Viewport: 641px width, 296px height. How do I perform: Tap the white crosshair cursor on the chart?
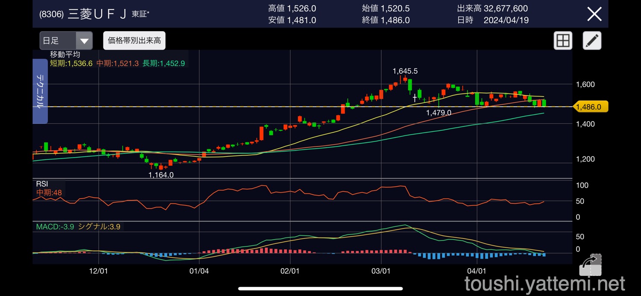[415, 98]
